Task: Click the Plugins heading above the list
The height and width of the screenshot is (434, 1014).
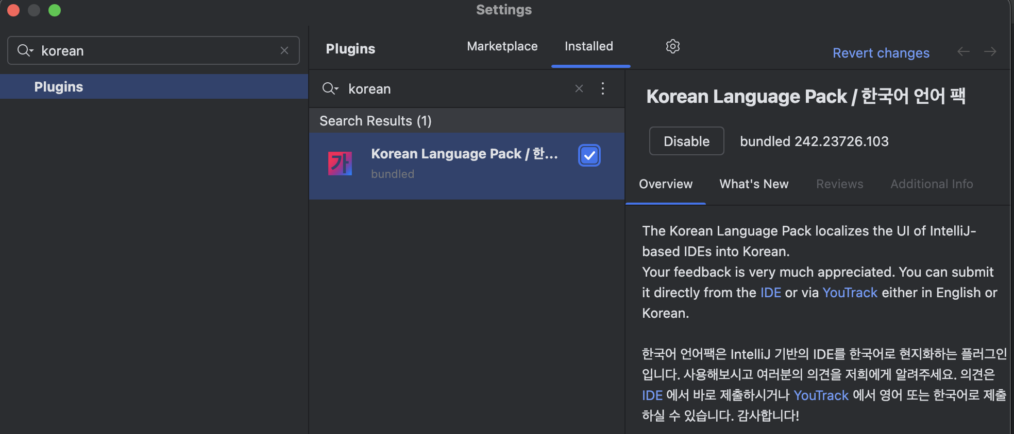Action: (350, 49)
